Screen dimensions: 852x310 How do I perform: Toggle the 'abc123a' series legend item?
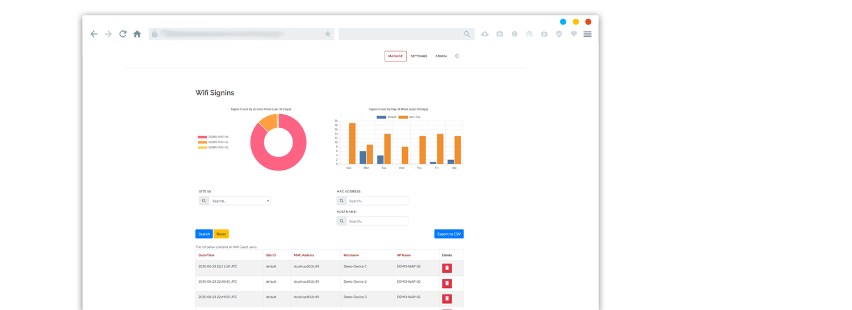(409, 117)
